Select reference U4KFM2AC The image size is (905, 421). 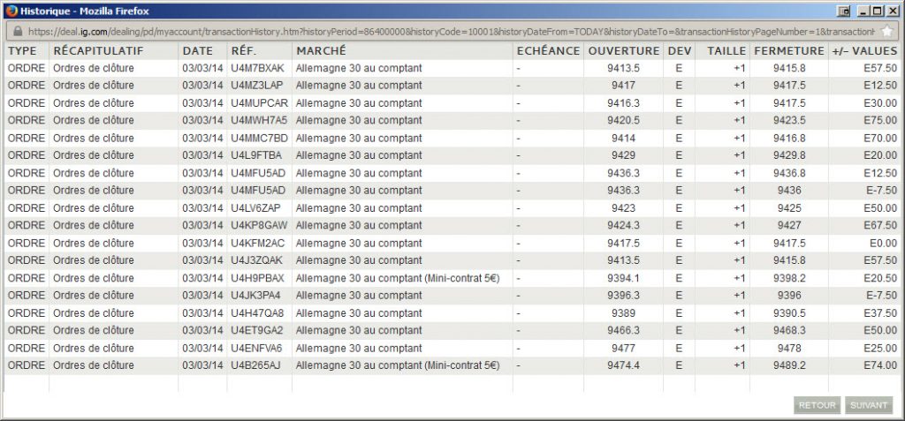tap(257, 244)
